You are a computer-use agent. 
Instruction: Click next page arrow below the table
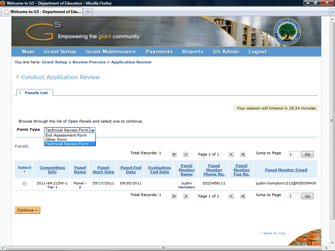[x=230, y=196]
